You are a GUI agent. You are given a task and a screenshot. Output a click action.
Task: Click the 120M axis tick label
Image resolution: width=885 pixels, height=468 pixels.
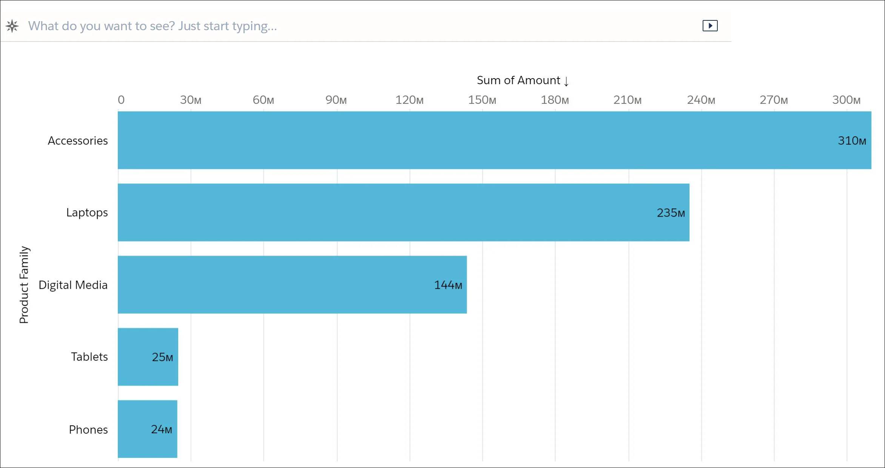click(410, 100)
